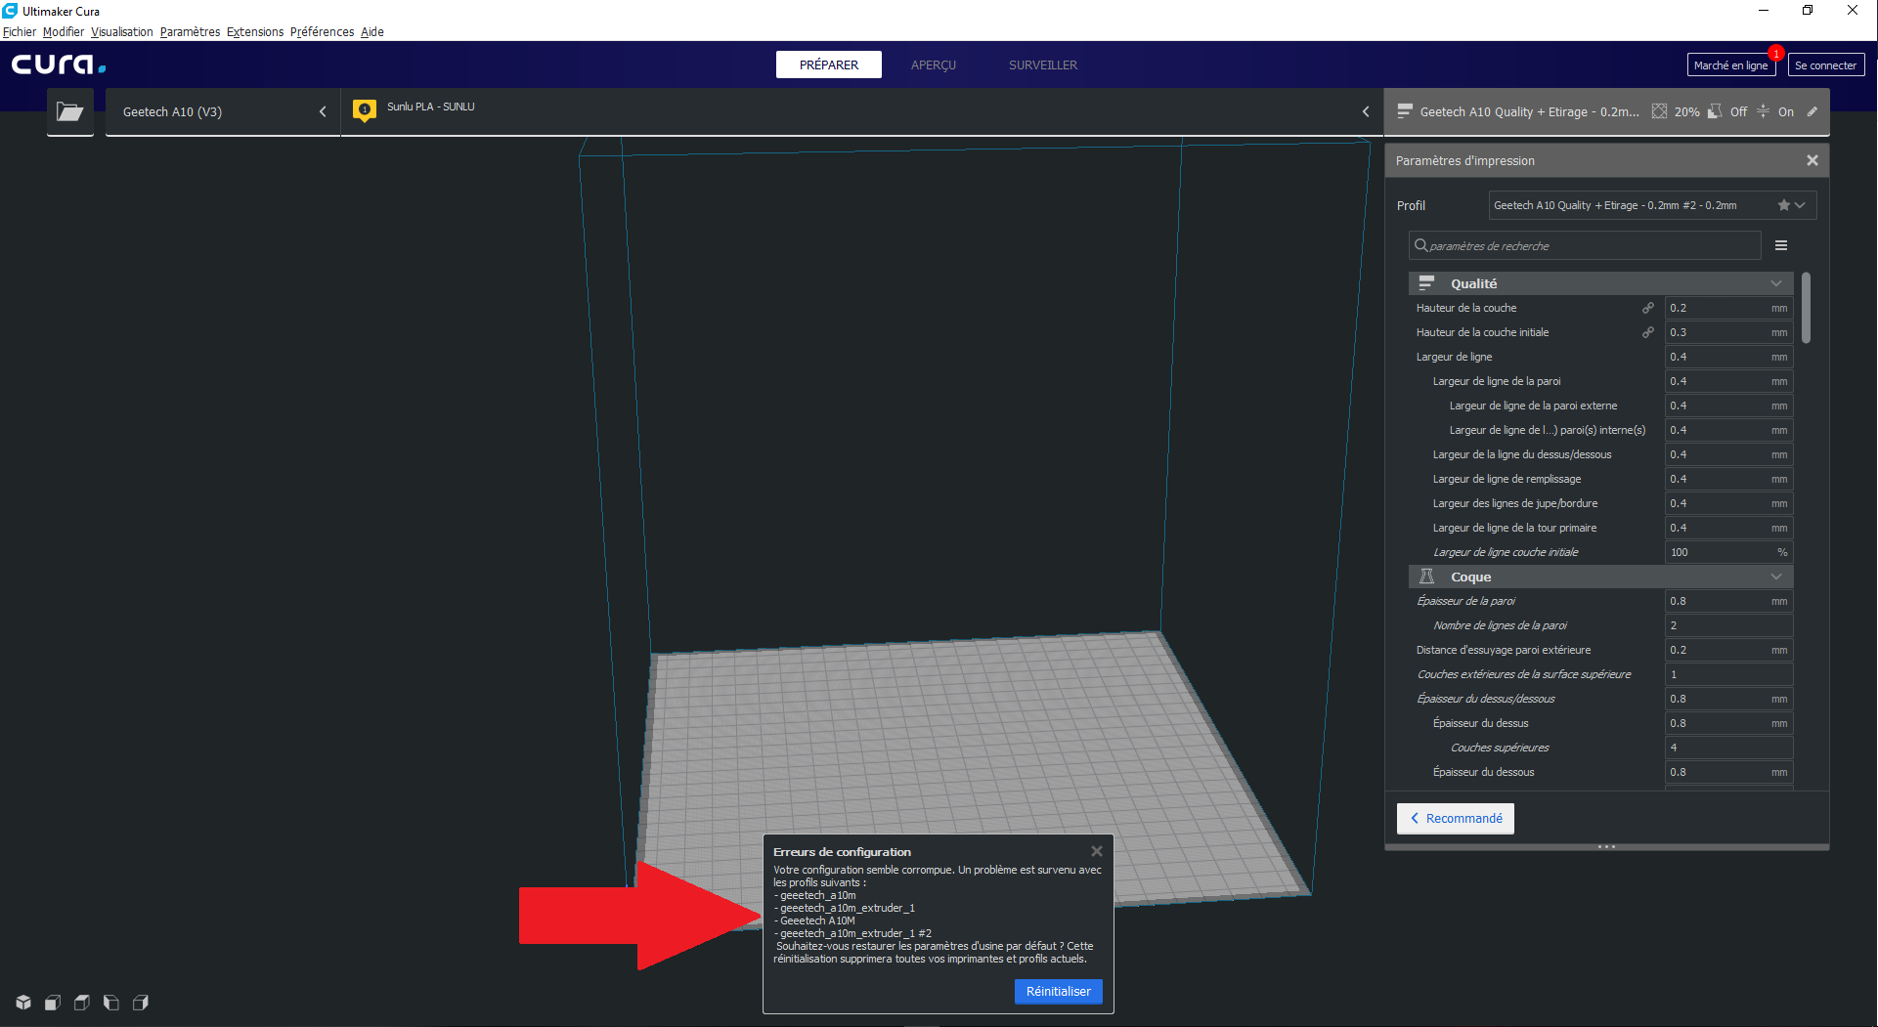Open the Aide menu
1878x1027 pixels.
372,32
